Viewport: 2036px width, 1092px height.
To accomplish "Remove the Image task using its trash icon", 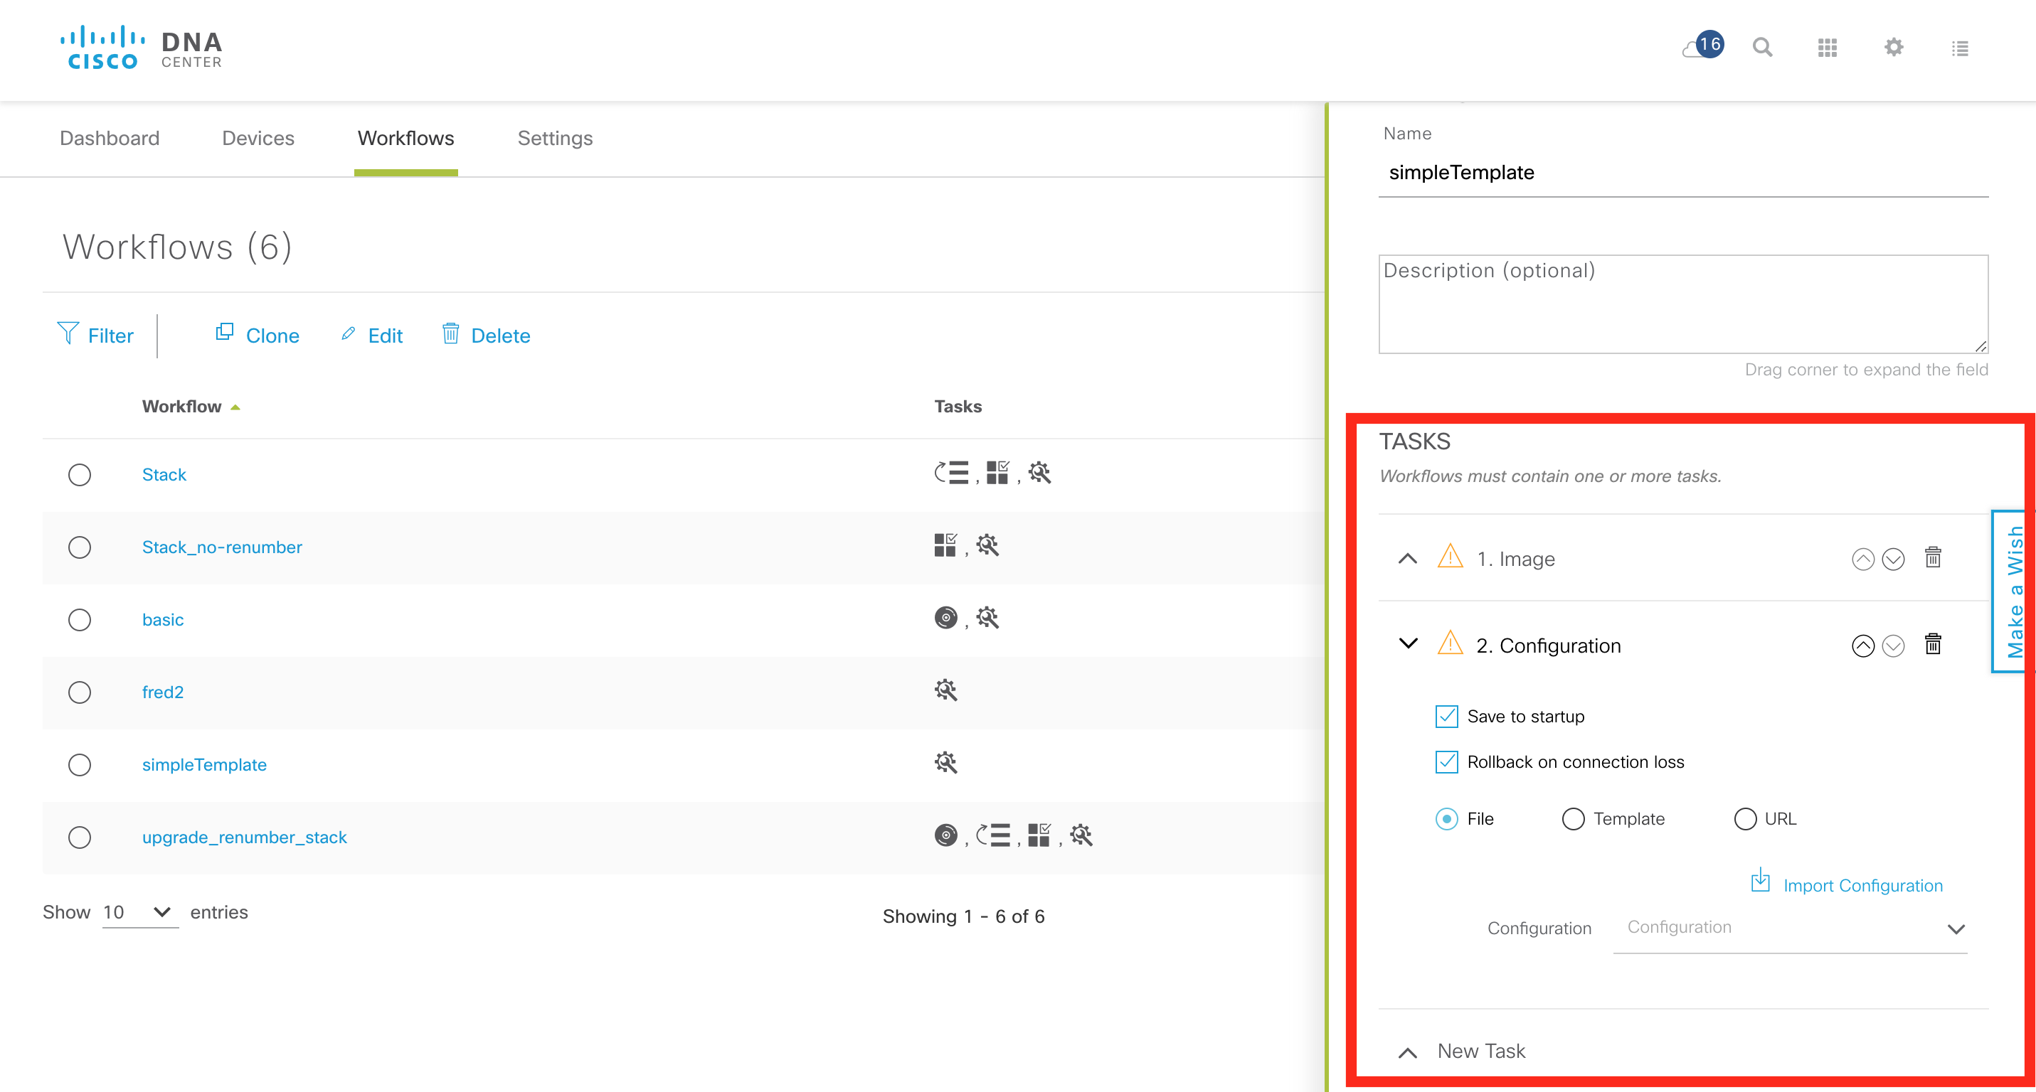I will (x=1934, y=558).
